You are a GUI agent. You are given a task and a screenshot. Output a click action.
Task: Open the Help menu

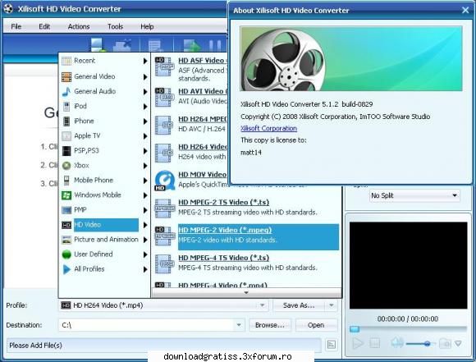pyautogui.click(x=147, y=27)
